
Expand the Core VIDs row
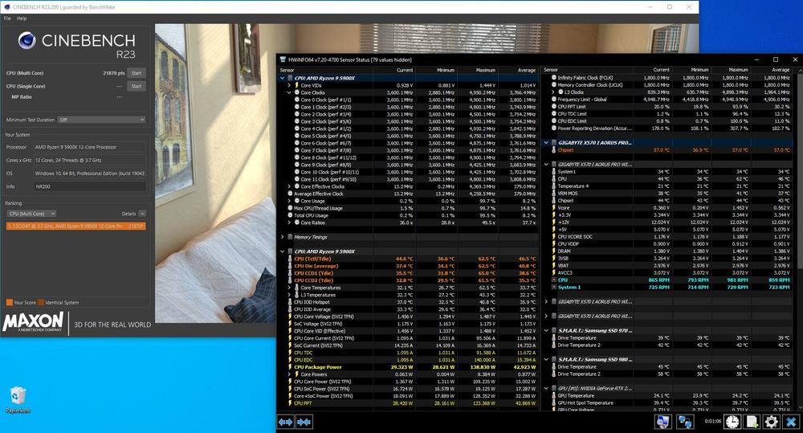coord(289,85)
